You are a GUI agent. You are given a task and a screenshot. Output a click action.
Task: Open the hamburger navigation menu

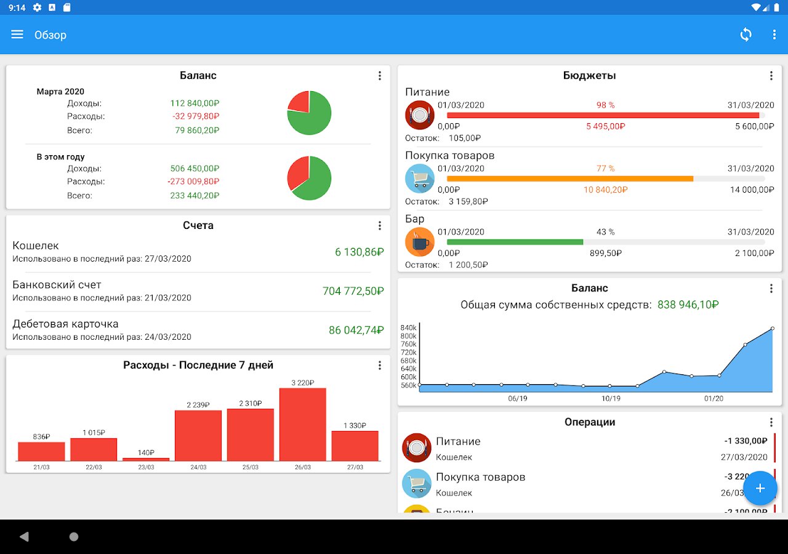click(17, 34)
